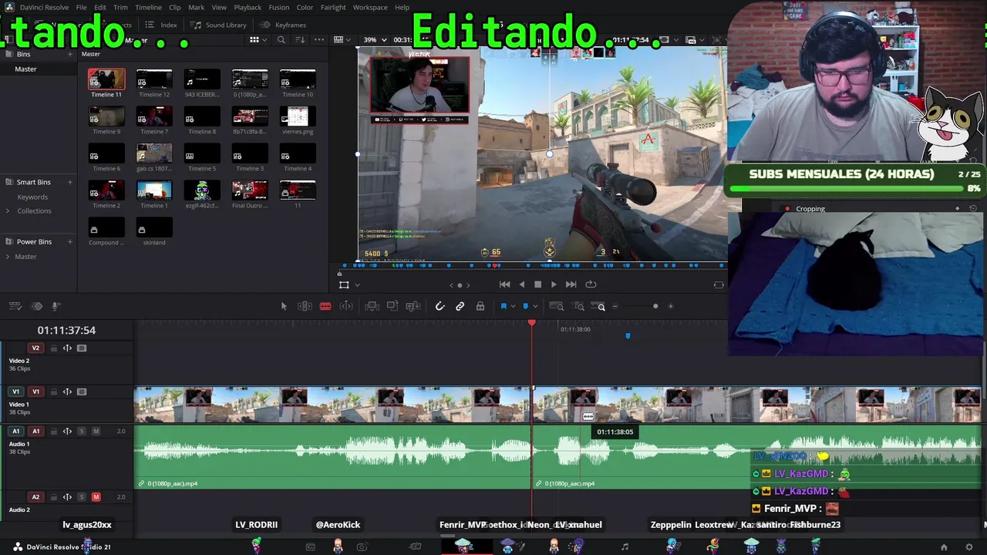Image resolution: width=987 pixels, height=555 pixels.
Task: Select the arrow Selection Mode tool
Action: [284, 306]
